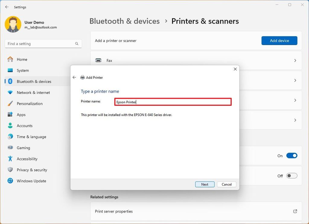Click the Next button in Add Printer
309x224 pixels.
pos(205,184)
